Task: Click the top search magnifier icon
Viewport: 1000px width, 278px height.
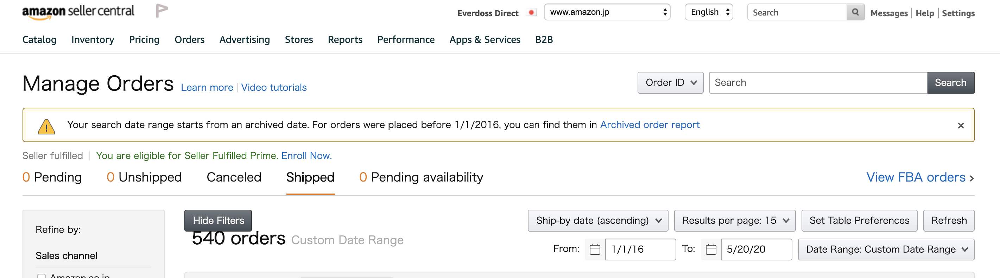Action: click(x=855, y=12)
